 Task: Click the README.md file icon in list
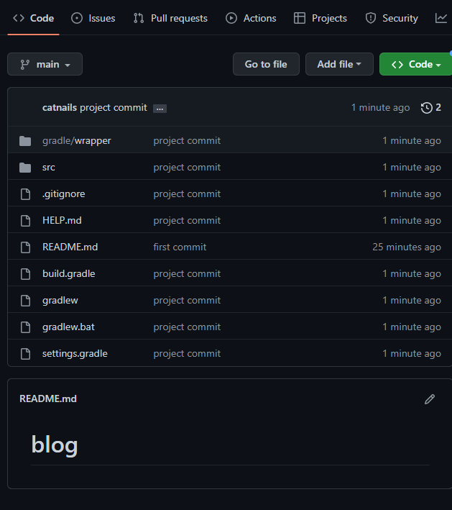[x=25, y=247]
